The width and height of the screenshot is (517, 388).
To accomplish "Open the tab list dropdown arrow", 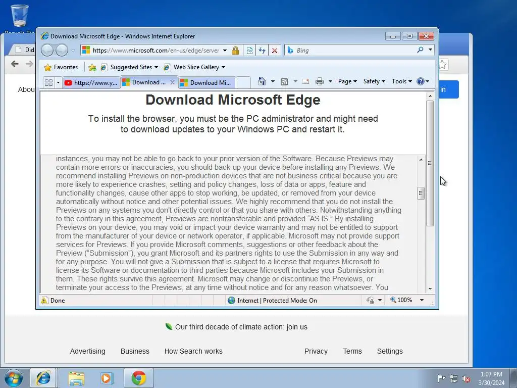I will pos(58,82).
